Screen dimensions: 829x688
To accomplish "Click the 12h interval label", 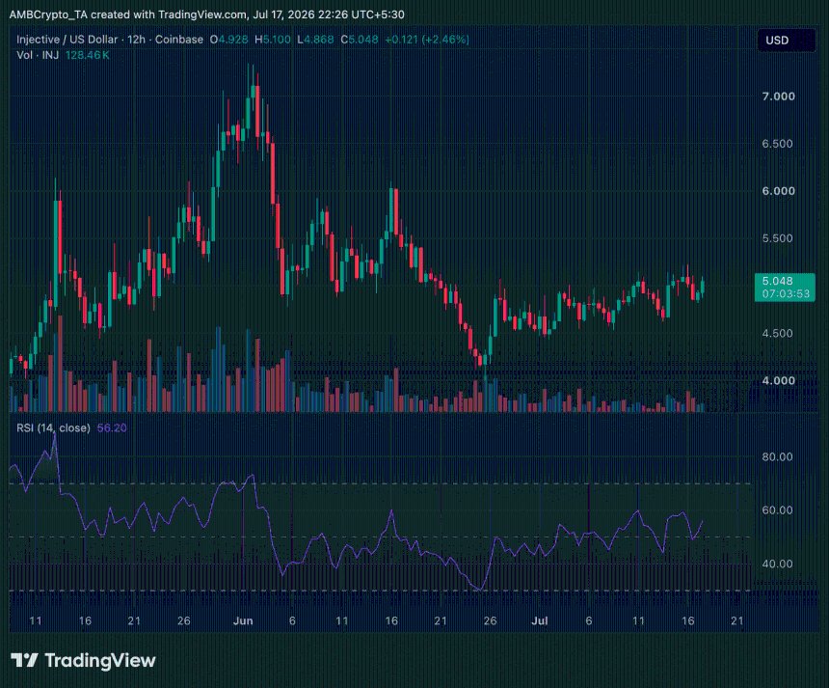I will tap(137, 40).
